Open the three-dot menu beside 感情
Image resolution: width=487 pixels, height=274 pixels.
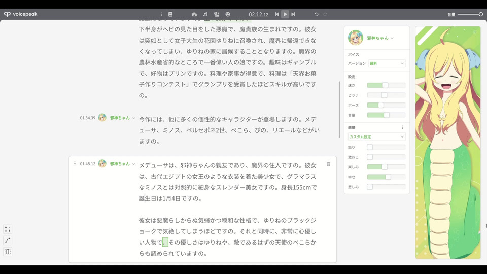[402, 127]
